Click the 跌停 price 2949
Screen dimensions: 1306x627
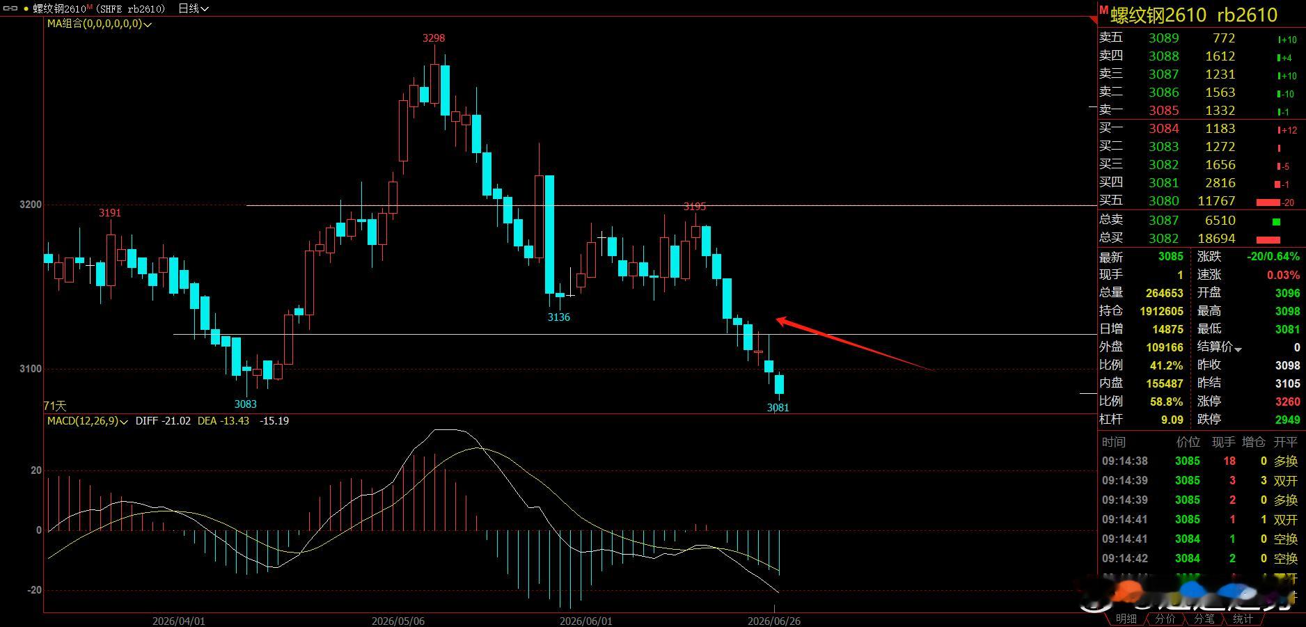tap(1287, 420)
